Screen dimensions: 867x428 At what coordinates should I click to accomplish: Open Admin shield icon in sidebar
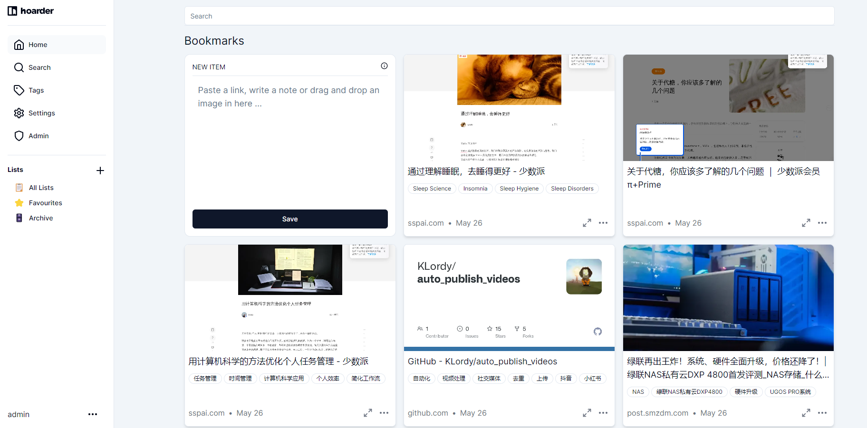tap(19, 136)
